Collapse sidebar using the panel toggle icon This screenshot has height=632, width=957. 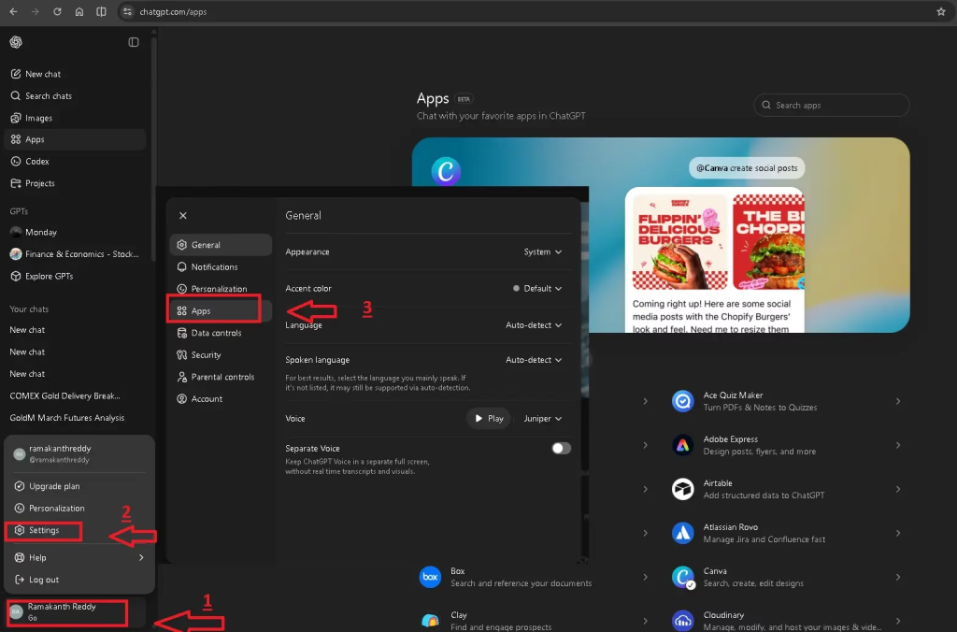pos(134,42)
